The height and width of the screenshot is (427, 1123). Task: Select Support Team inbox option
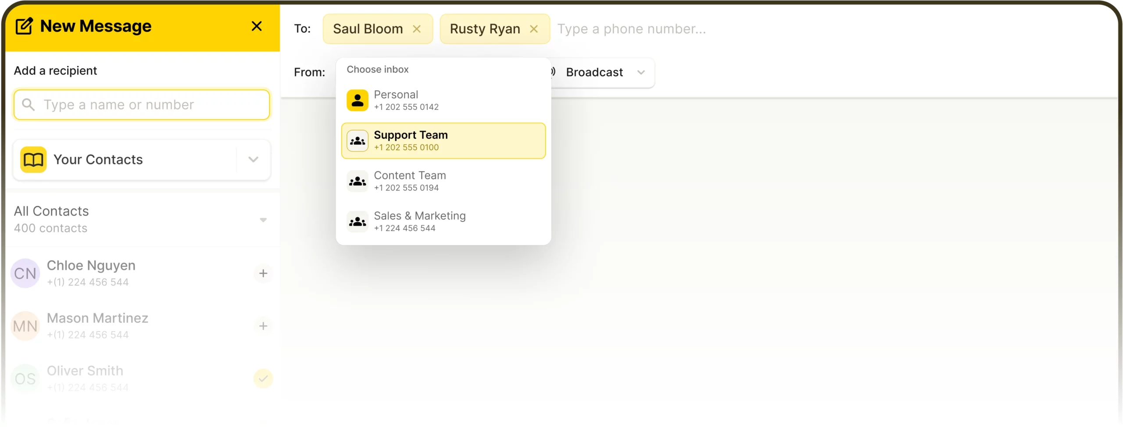[x=443, y=141]
